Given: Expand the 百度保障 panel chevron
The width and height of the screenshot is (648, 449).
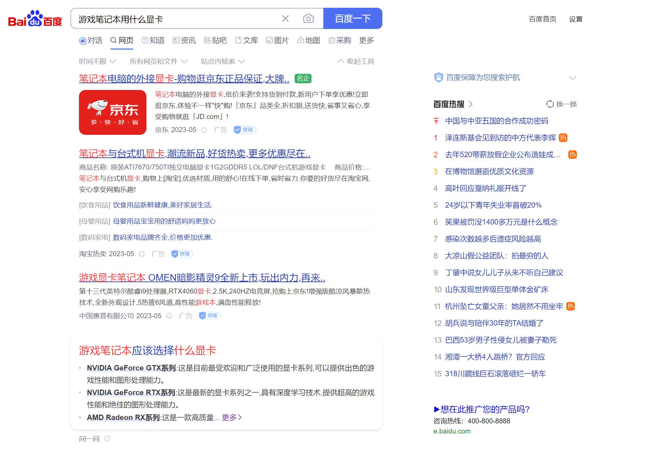Looking at the screenshot, I should pos(573,78).
